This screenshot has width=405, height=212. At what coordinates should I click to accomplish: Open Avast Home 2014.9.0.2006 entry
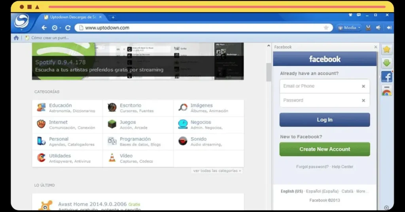point(92,204)
